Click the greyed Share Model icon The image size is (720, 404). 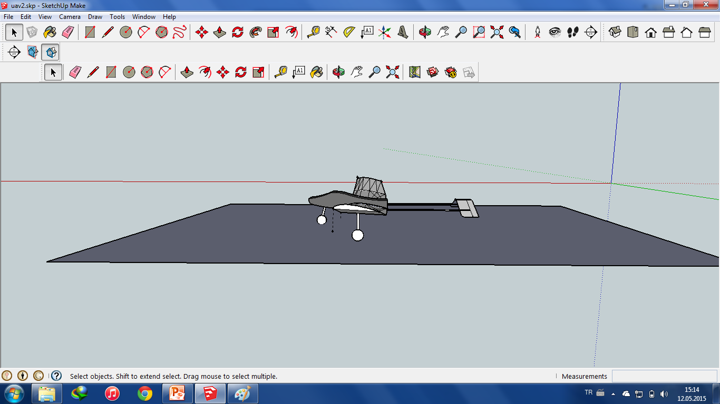[x=469, y=72]
